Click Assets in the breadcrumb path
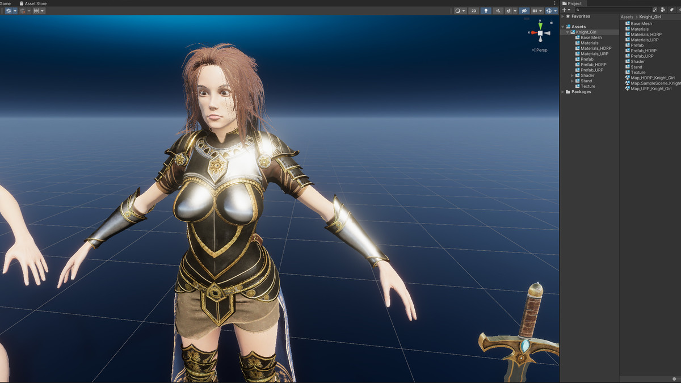Viewport: 681px width, 383px height. pos(627,17)
